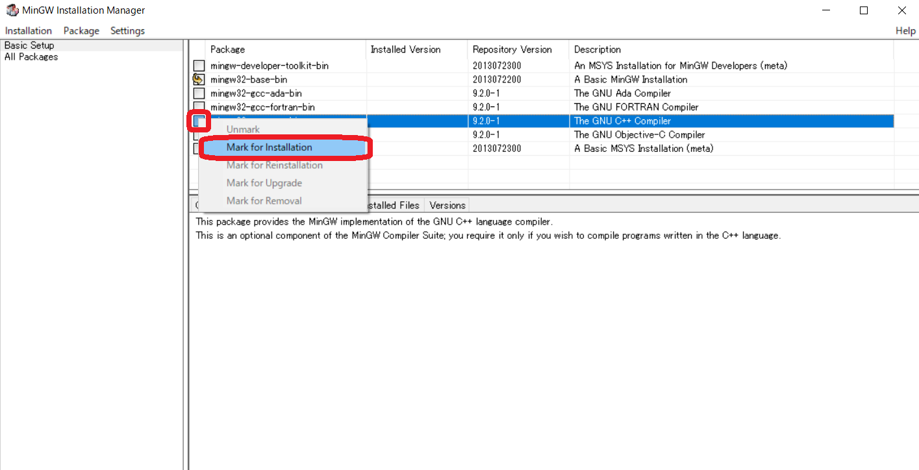Click 'A Basic MSYS Installation (meta)' description
The image size is (919, 470).
click(644, 149)
